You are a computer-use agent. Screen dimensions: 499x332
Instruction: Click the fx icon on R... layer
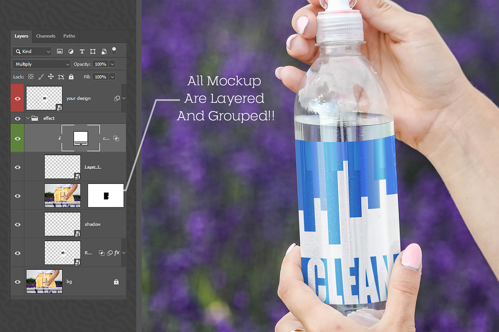click(x=117, y=252)
